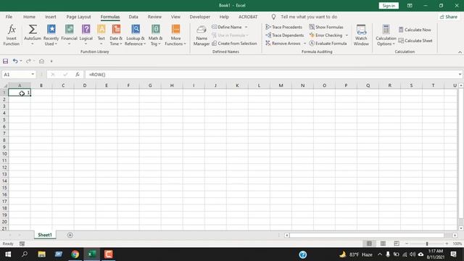Click the Tell me search box

point(309,17)
